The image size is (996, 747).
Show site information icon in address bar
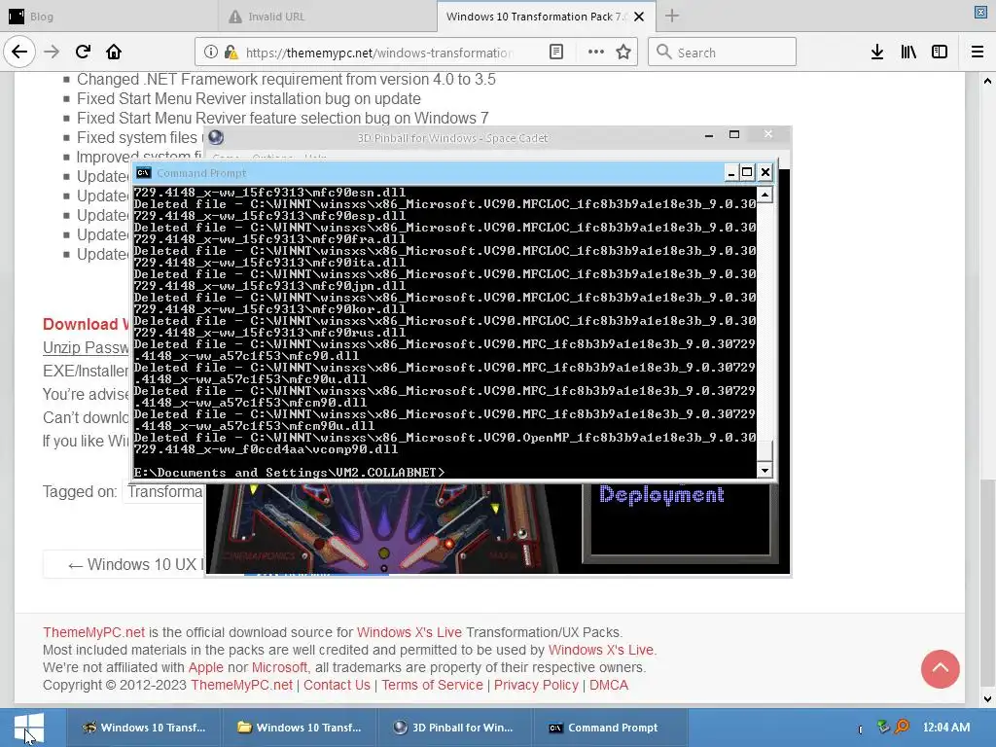tap(211, 53)
